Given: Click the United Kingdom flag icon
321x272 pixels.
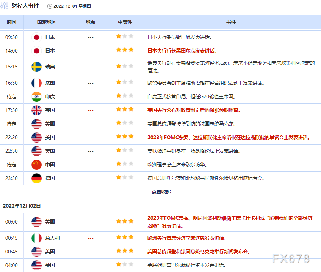Looking at the screenshot, I should click(36, 110).
